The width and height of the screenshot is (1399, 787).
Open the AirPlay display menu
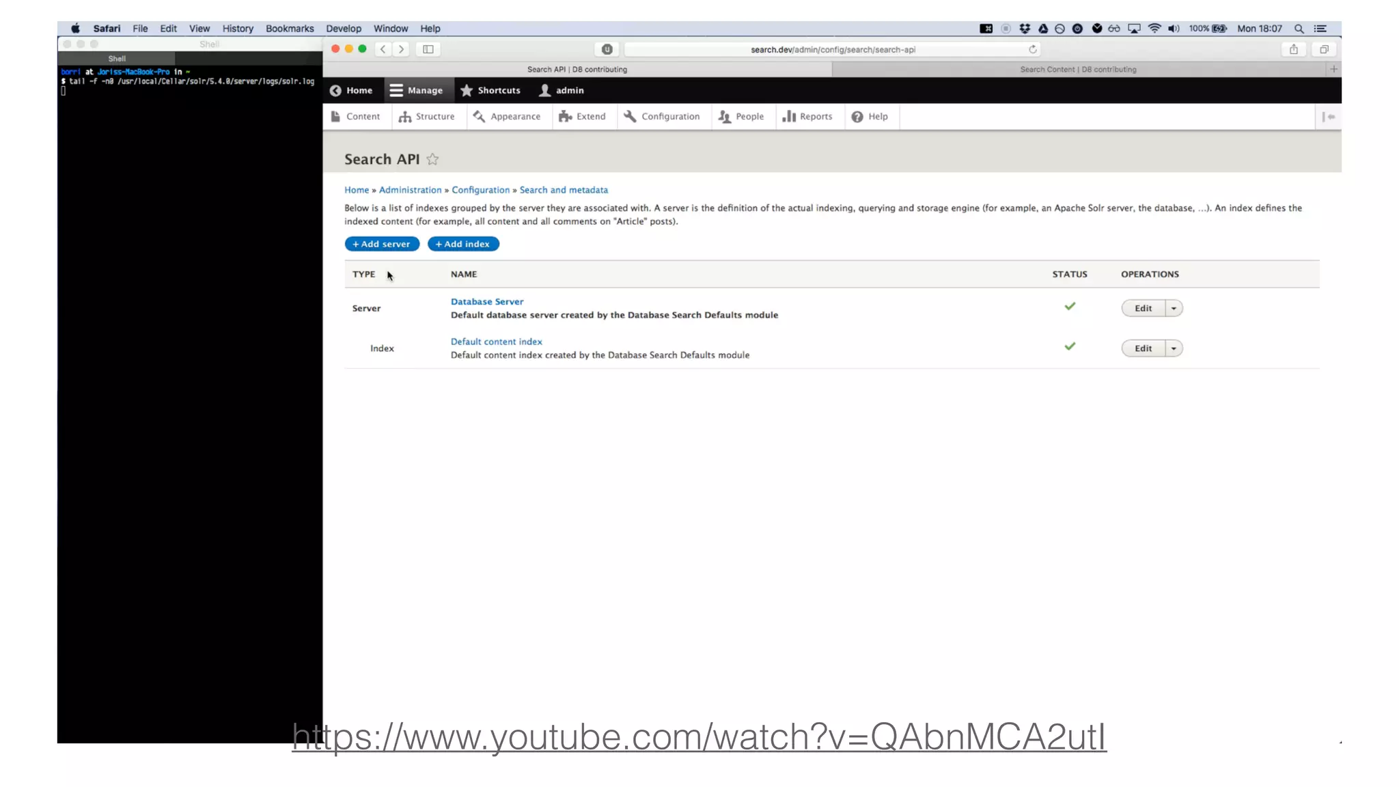click(x=1134, y=29)
